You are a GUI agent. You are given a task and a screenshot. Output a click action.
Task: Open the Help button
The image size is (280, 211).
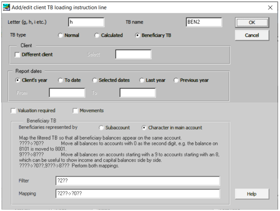(x=252, y=194)
